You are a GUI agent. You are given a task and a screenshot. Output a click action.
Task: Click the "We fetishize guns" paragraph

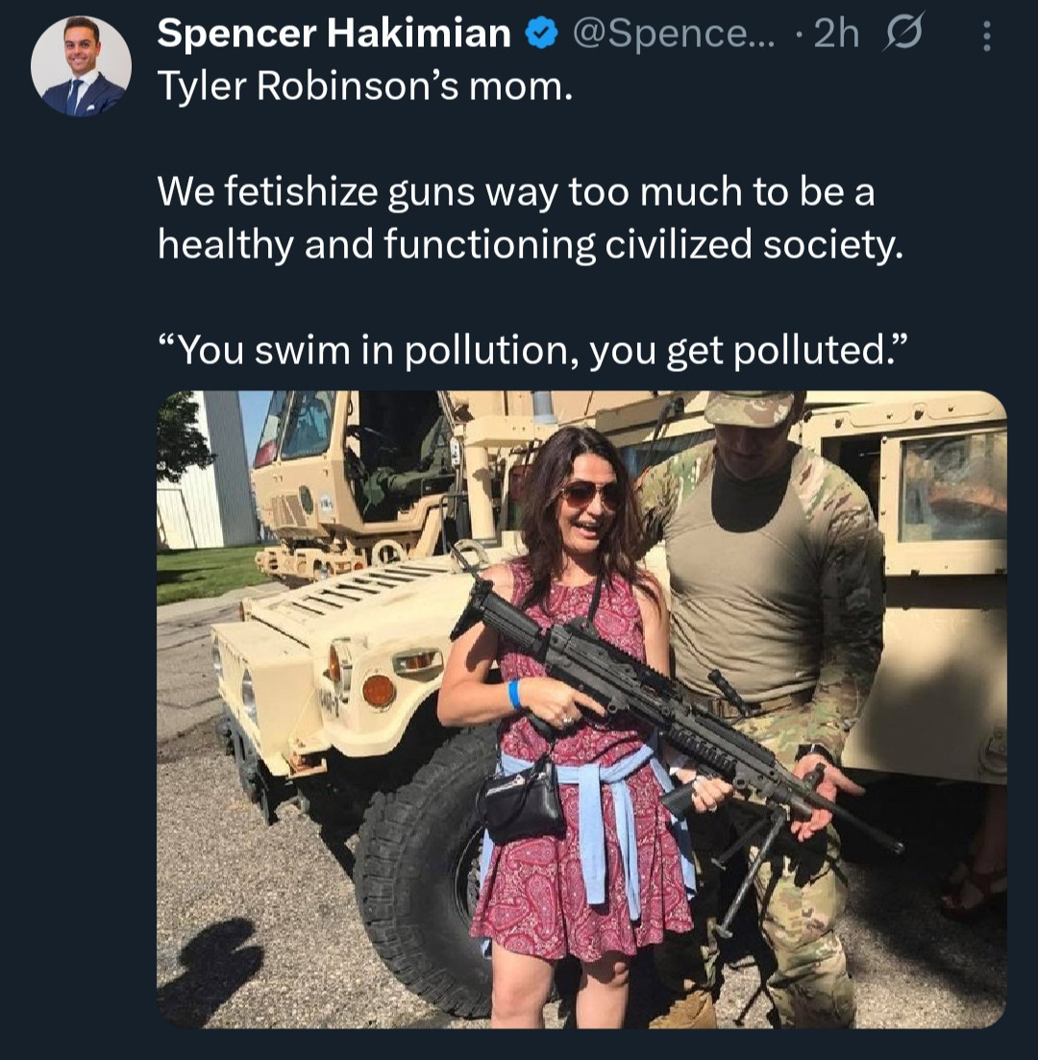point(515,192)
